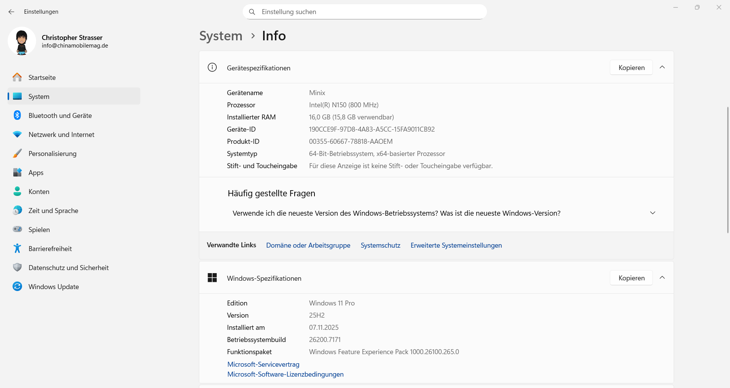Click the Windows Update sync icon
730x388 pixels.
point(17,286)
